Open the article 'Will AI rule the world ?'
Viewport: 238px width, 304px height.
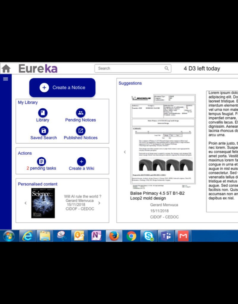click(82, 196)
